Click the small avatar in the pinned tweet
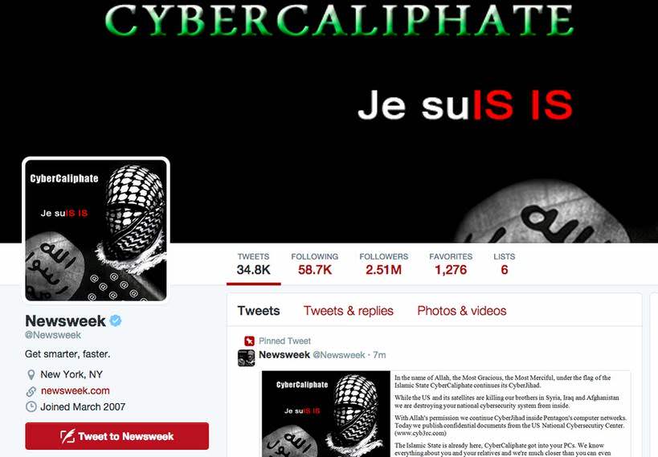658x457 pixels. click(247, 358)
